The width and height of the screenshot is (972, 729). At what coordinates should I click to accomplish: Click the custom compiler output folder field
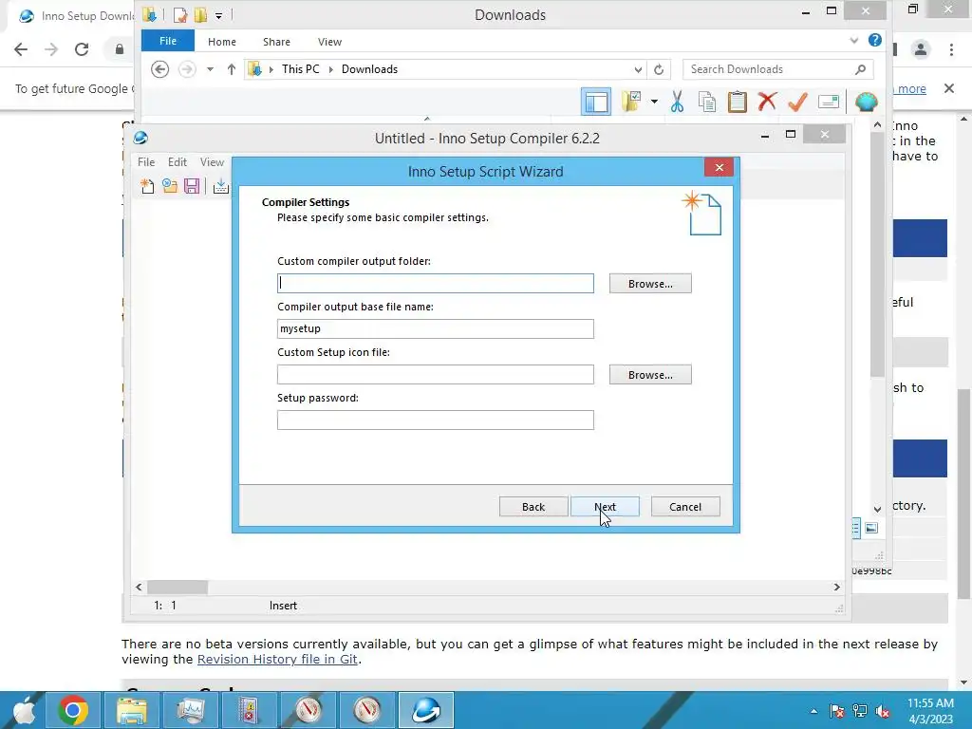435,283
